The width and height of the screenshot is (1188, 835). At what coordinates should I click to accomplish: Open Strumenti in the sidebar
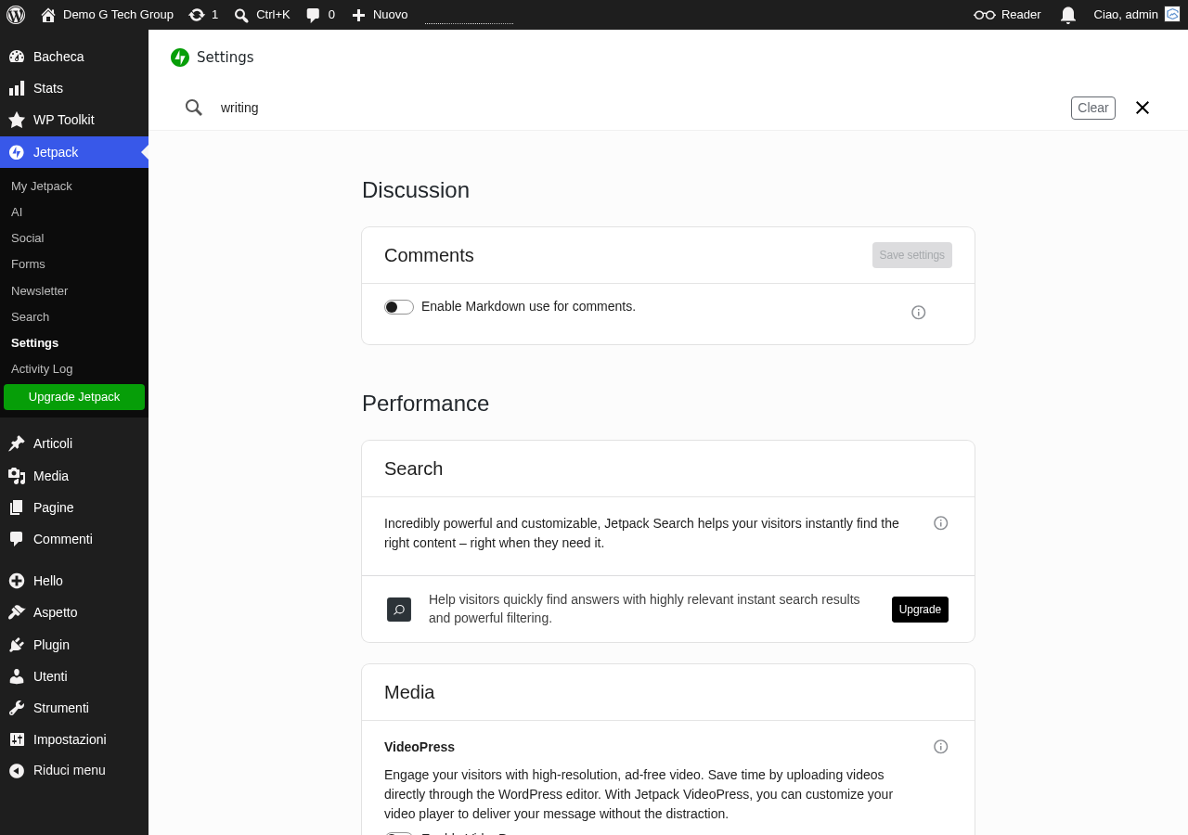(74, 708)
